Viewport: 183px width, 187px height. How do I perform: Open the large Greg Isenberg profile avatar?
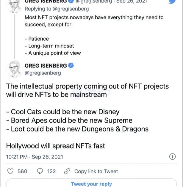15,69
